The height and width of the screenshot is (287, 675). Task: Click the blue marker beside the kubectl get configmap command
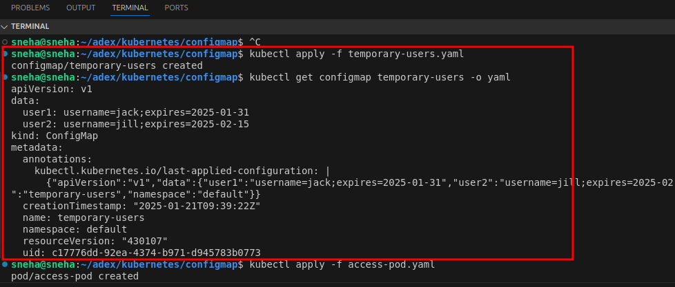tap(6, 77)
